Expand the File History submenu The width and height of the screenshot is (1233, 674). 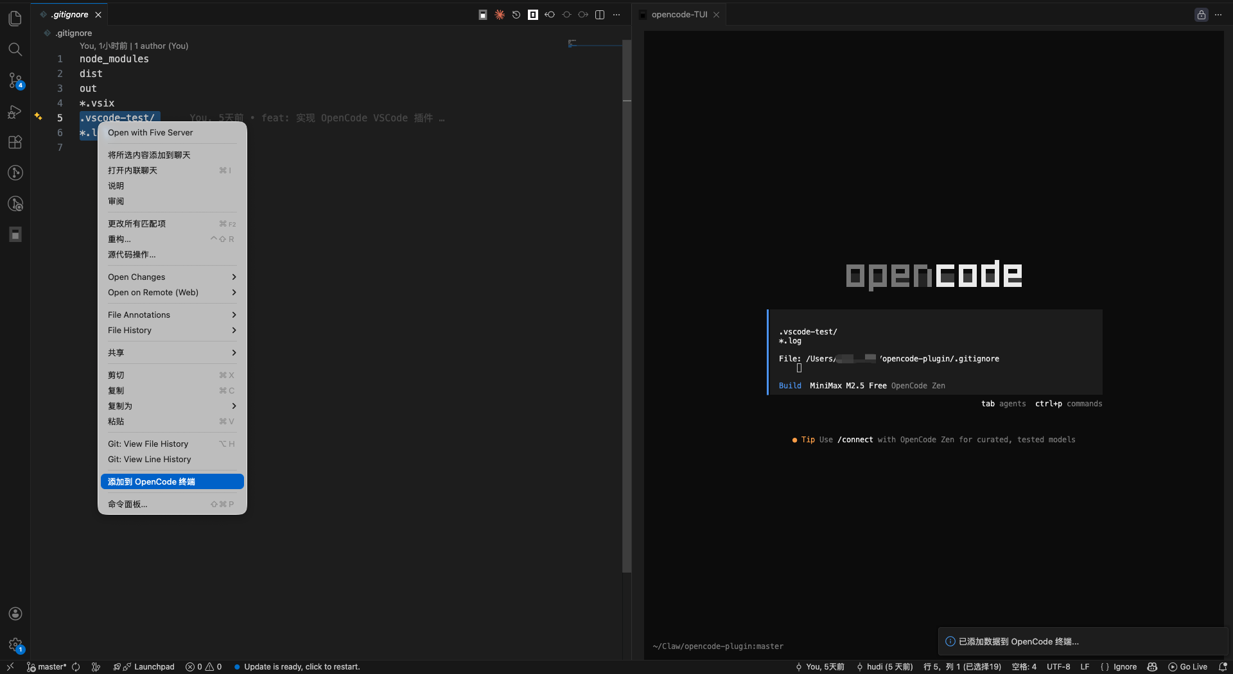coord(172,330)
